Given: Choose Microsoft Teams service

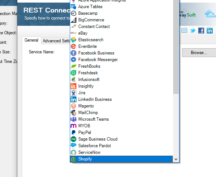Looking at the screenshot, I should pyautogui.click(x=121, y=119).
